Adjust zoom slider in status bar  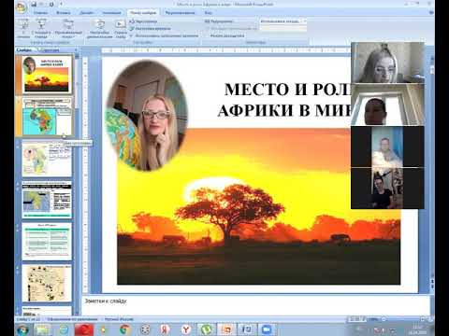tap(402, 319)
